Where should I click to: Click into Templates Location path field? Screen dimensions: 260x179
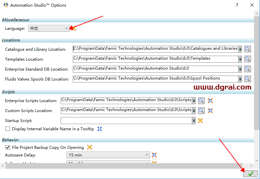(x=155, y=59)
